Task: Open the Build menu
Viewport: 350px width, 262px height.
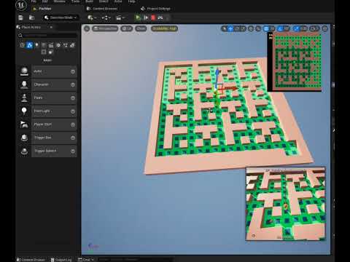Action: (89, 1)
